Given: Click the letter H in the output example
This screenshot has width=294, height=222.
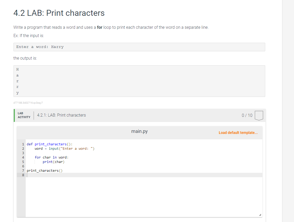Looking at the screenshot, I should [x=17, y=69].
